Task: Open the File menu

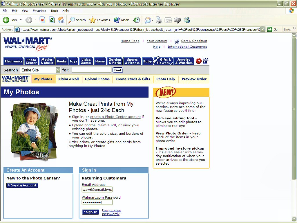Action: [x=5, y=11]
